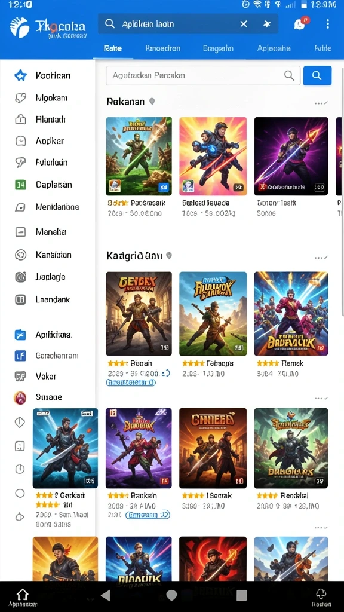
Task: Open the Aodkar sidebar icon
Action: click(20, 141)
